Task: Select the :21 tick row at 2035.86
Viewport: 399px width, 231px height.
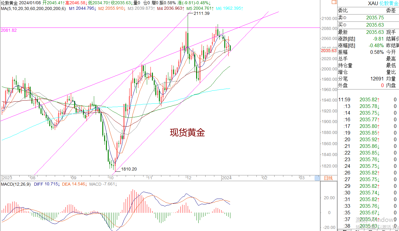Action: click(x=368, y=146)
